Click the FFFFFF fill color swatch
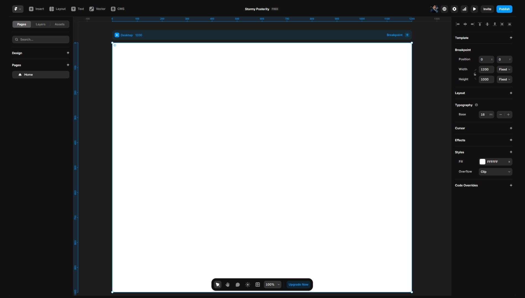525x298 pixels. click(x=483, y=162)
